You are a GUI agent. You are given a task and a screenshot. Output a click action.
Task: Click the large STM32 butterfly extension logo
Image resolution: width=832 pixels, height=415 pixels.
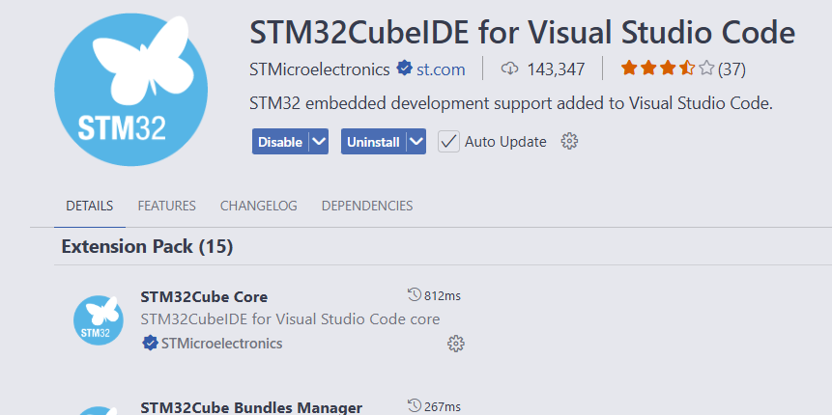(131, 90)
